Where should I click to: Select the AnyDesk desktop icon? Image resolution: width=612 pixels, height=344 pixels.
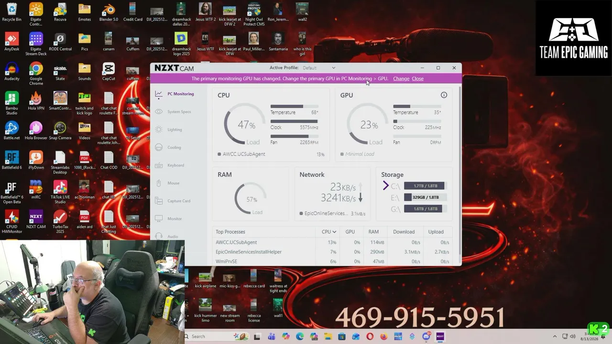(x=11, y=42)
